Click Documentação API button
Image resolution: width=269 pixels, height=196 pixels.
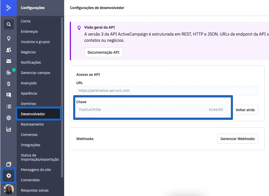[103, 52]
